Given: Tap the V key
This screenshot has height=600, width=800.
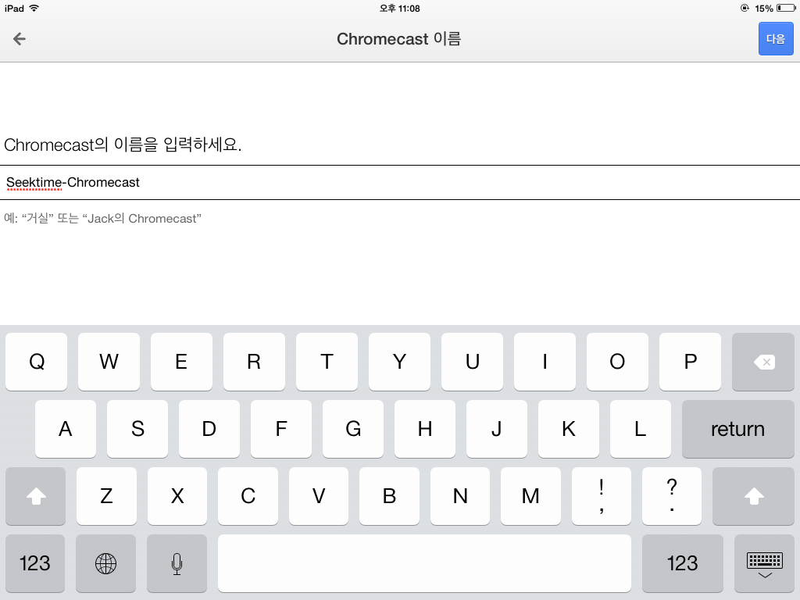Looking at the screenshot, I should (x=319, y=496).
